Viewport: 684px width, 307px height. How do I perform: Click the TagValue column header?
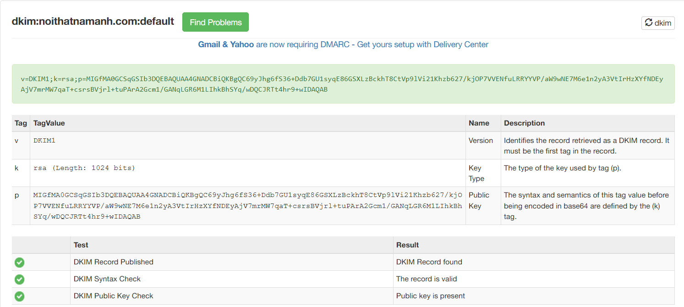49,123
